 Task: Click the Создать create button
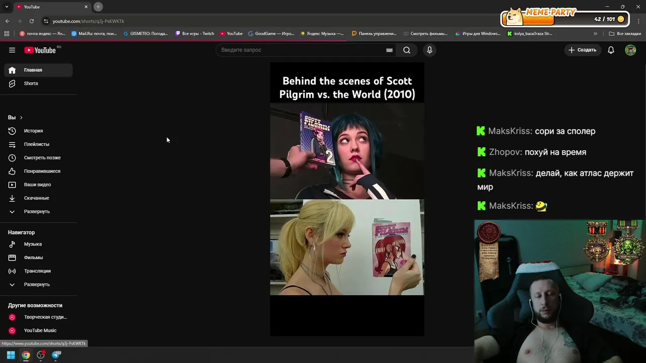coord(582,50)
